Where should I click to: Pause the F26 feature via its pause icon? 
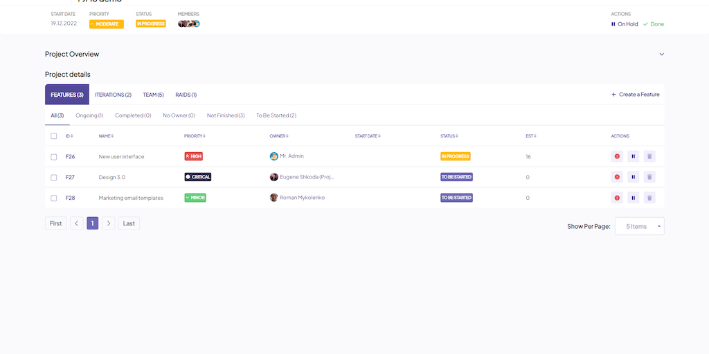pos(633,156)
